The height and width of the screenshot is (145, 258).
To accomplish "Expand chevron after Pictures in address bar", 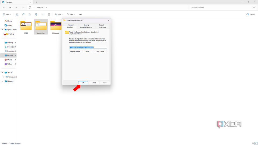I will point(46,8).
